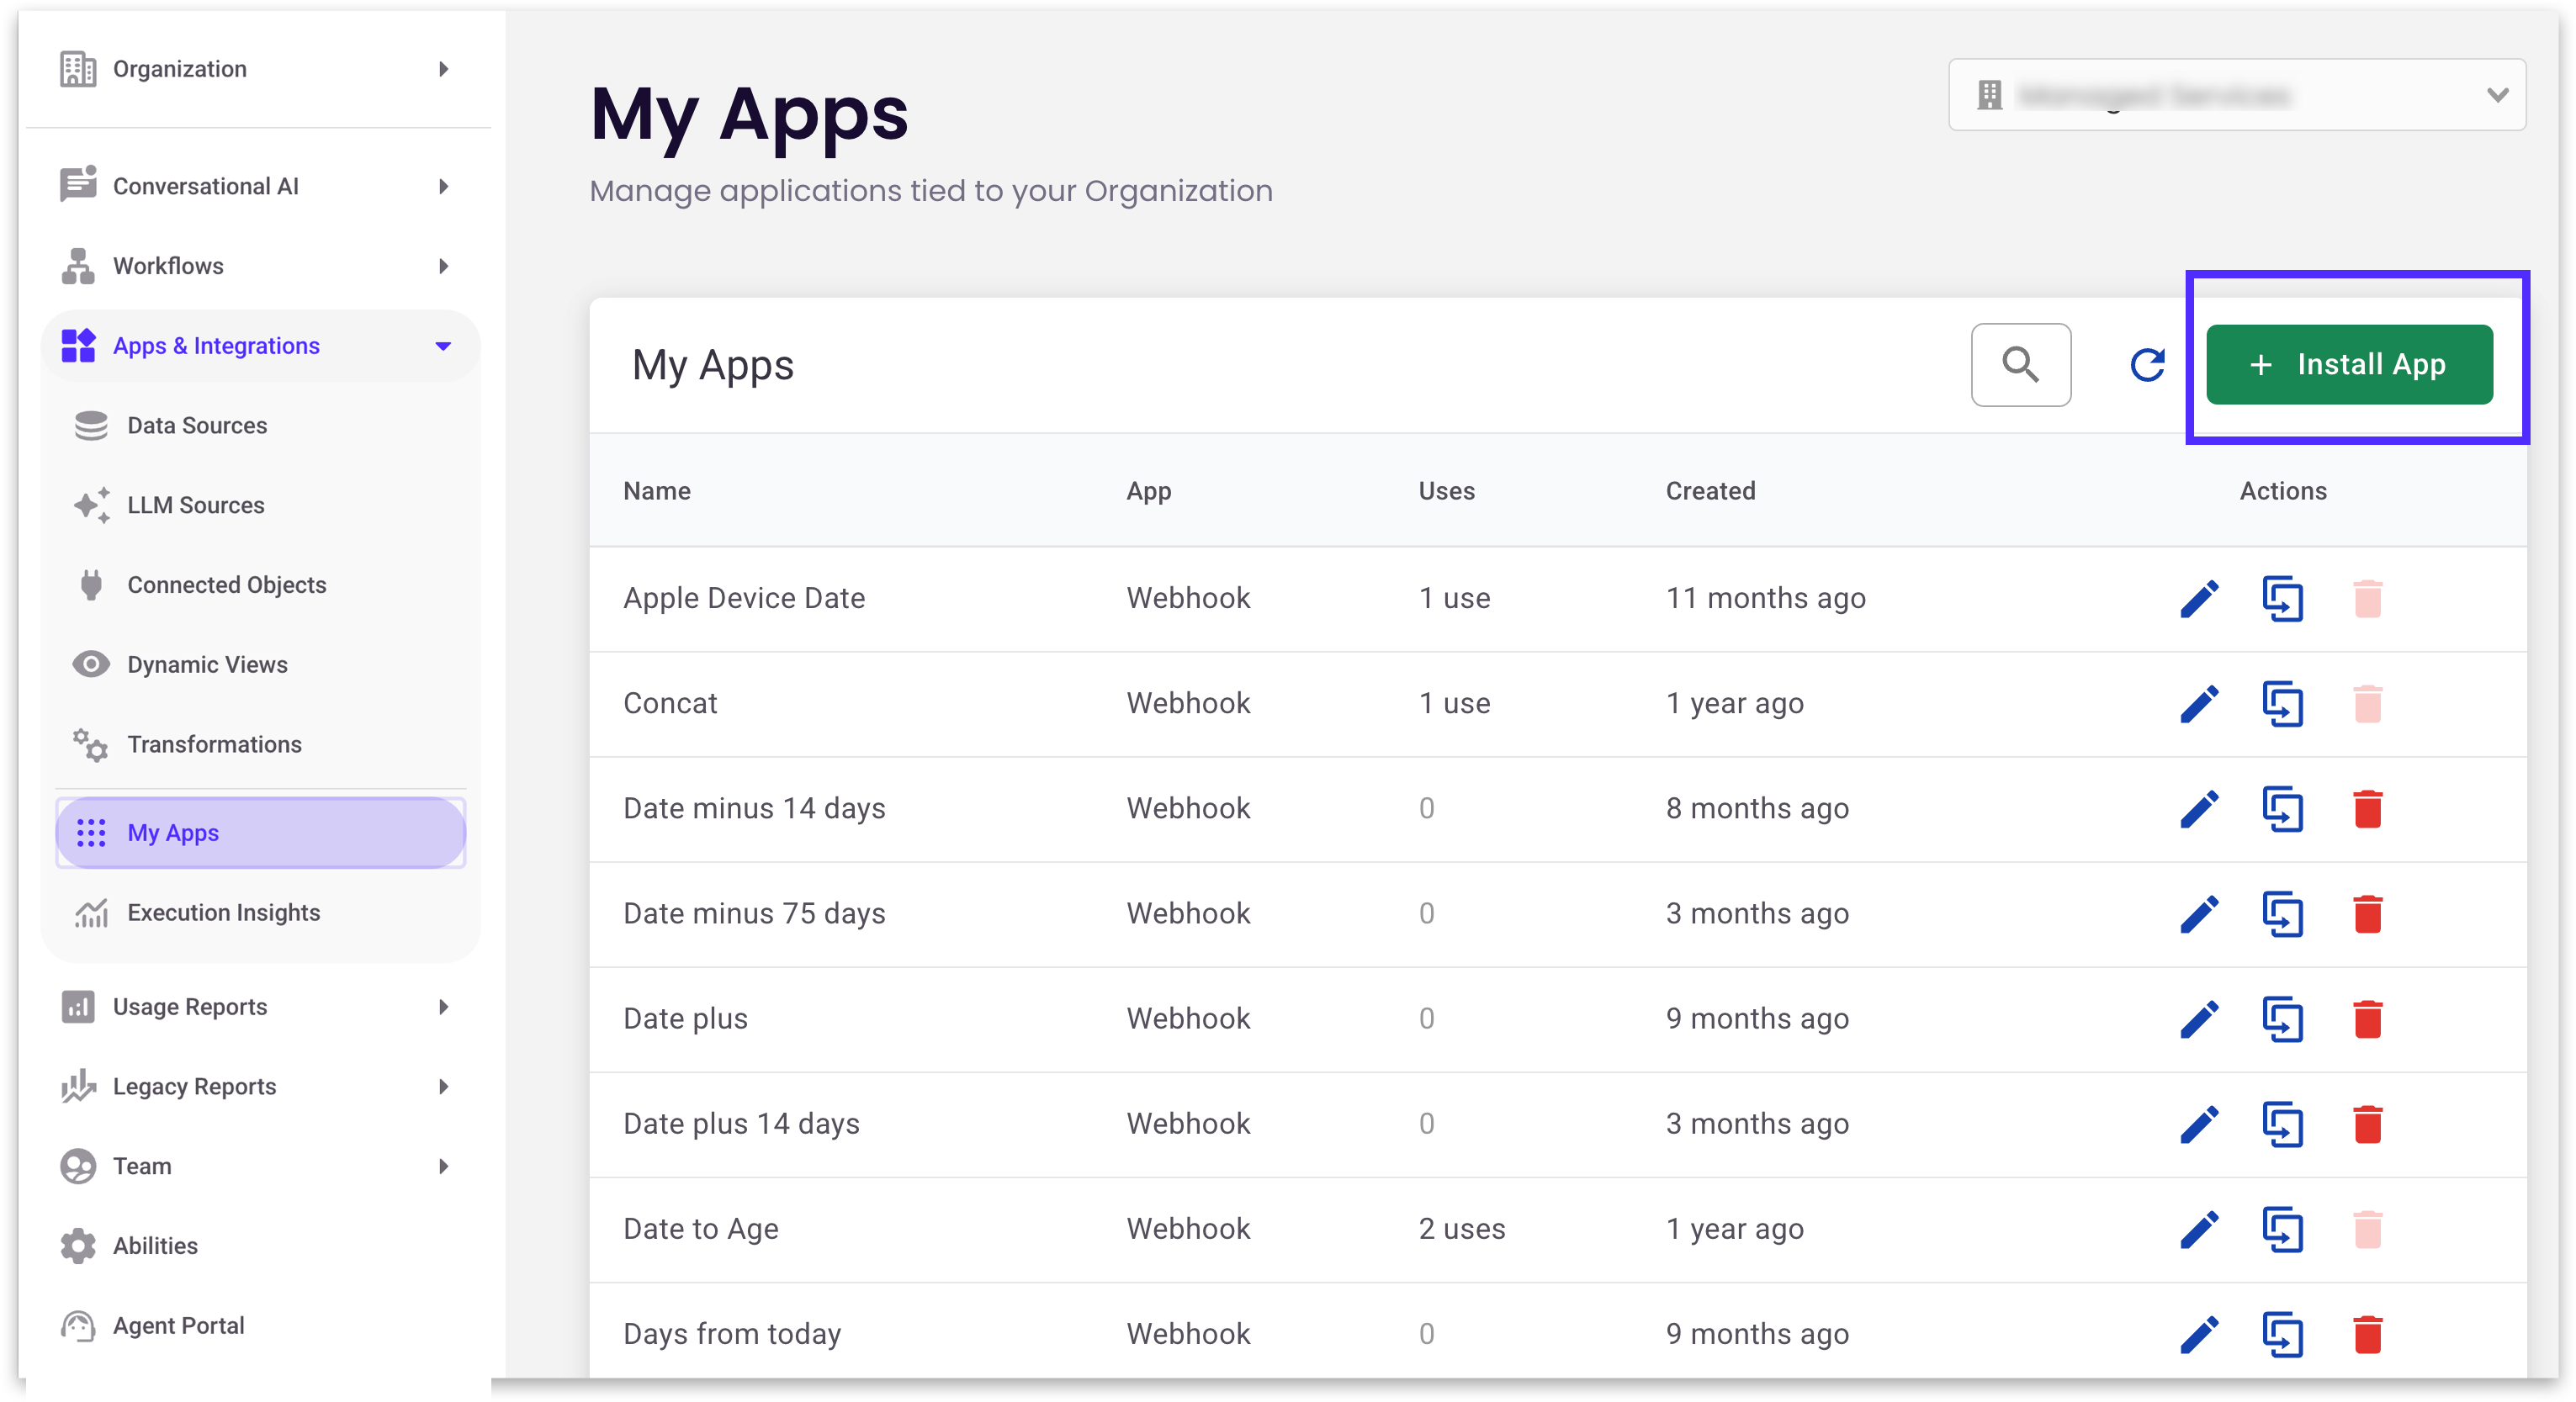
Task: Click the Install App button
Action: [2348, 365]
